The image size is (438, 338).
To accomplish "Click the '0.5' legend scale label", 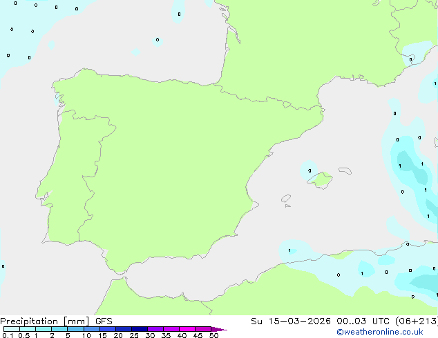I will pos(24,335).
